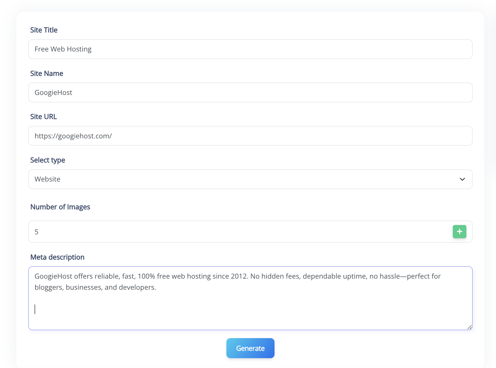The width and height of the screenshot is (496, 368).
Task: Click the 'Site Title' label
Action: (44, 30)
